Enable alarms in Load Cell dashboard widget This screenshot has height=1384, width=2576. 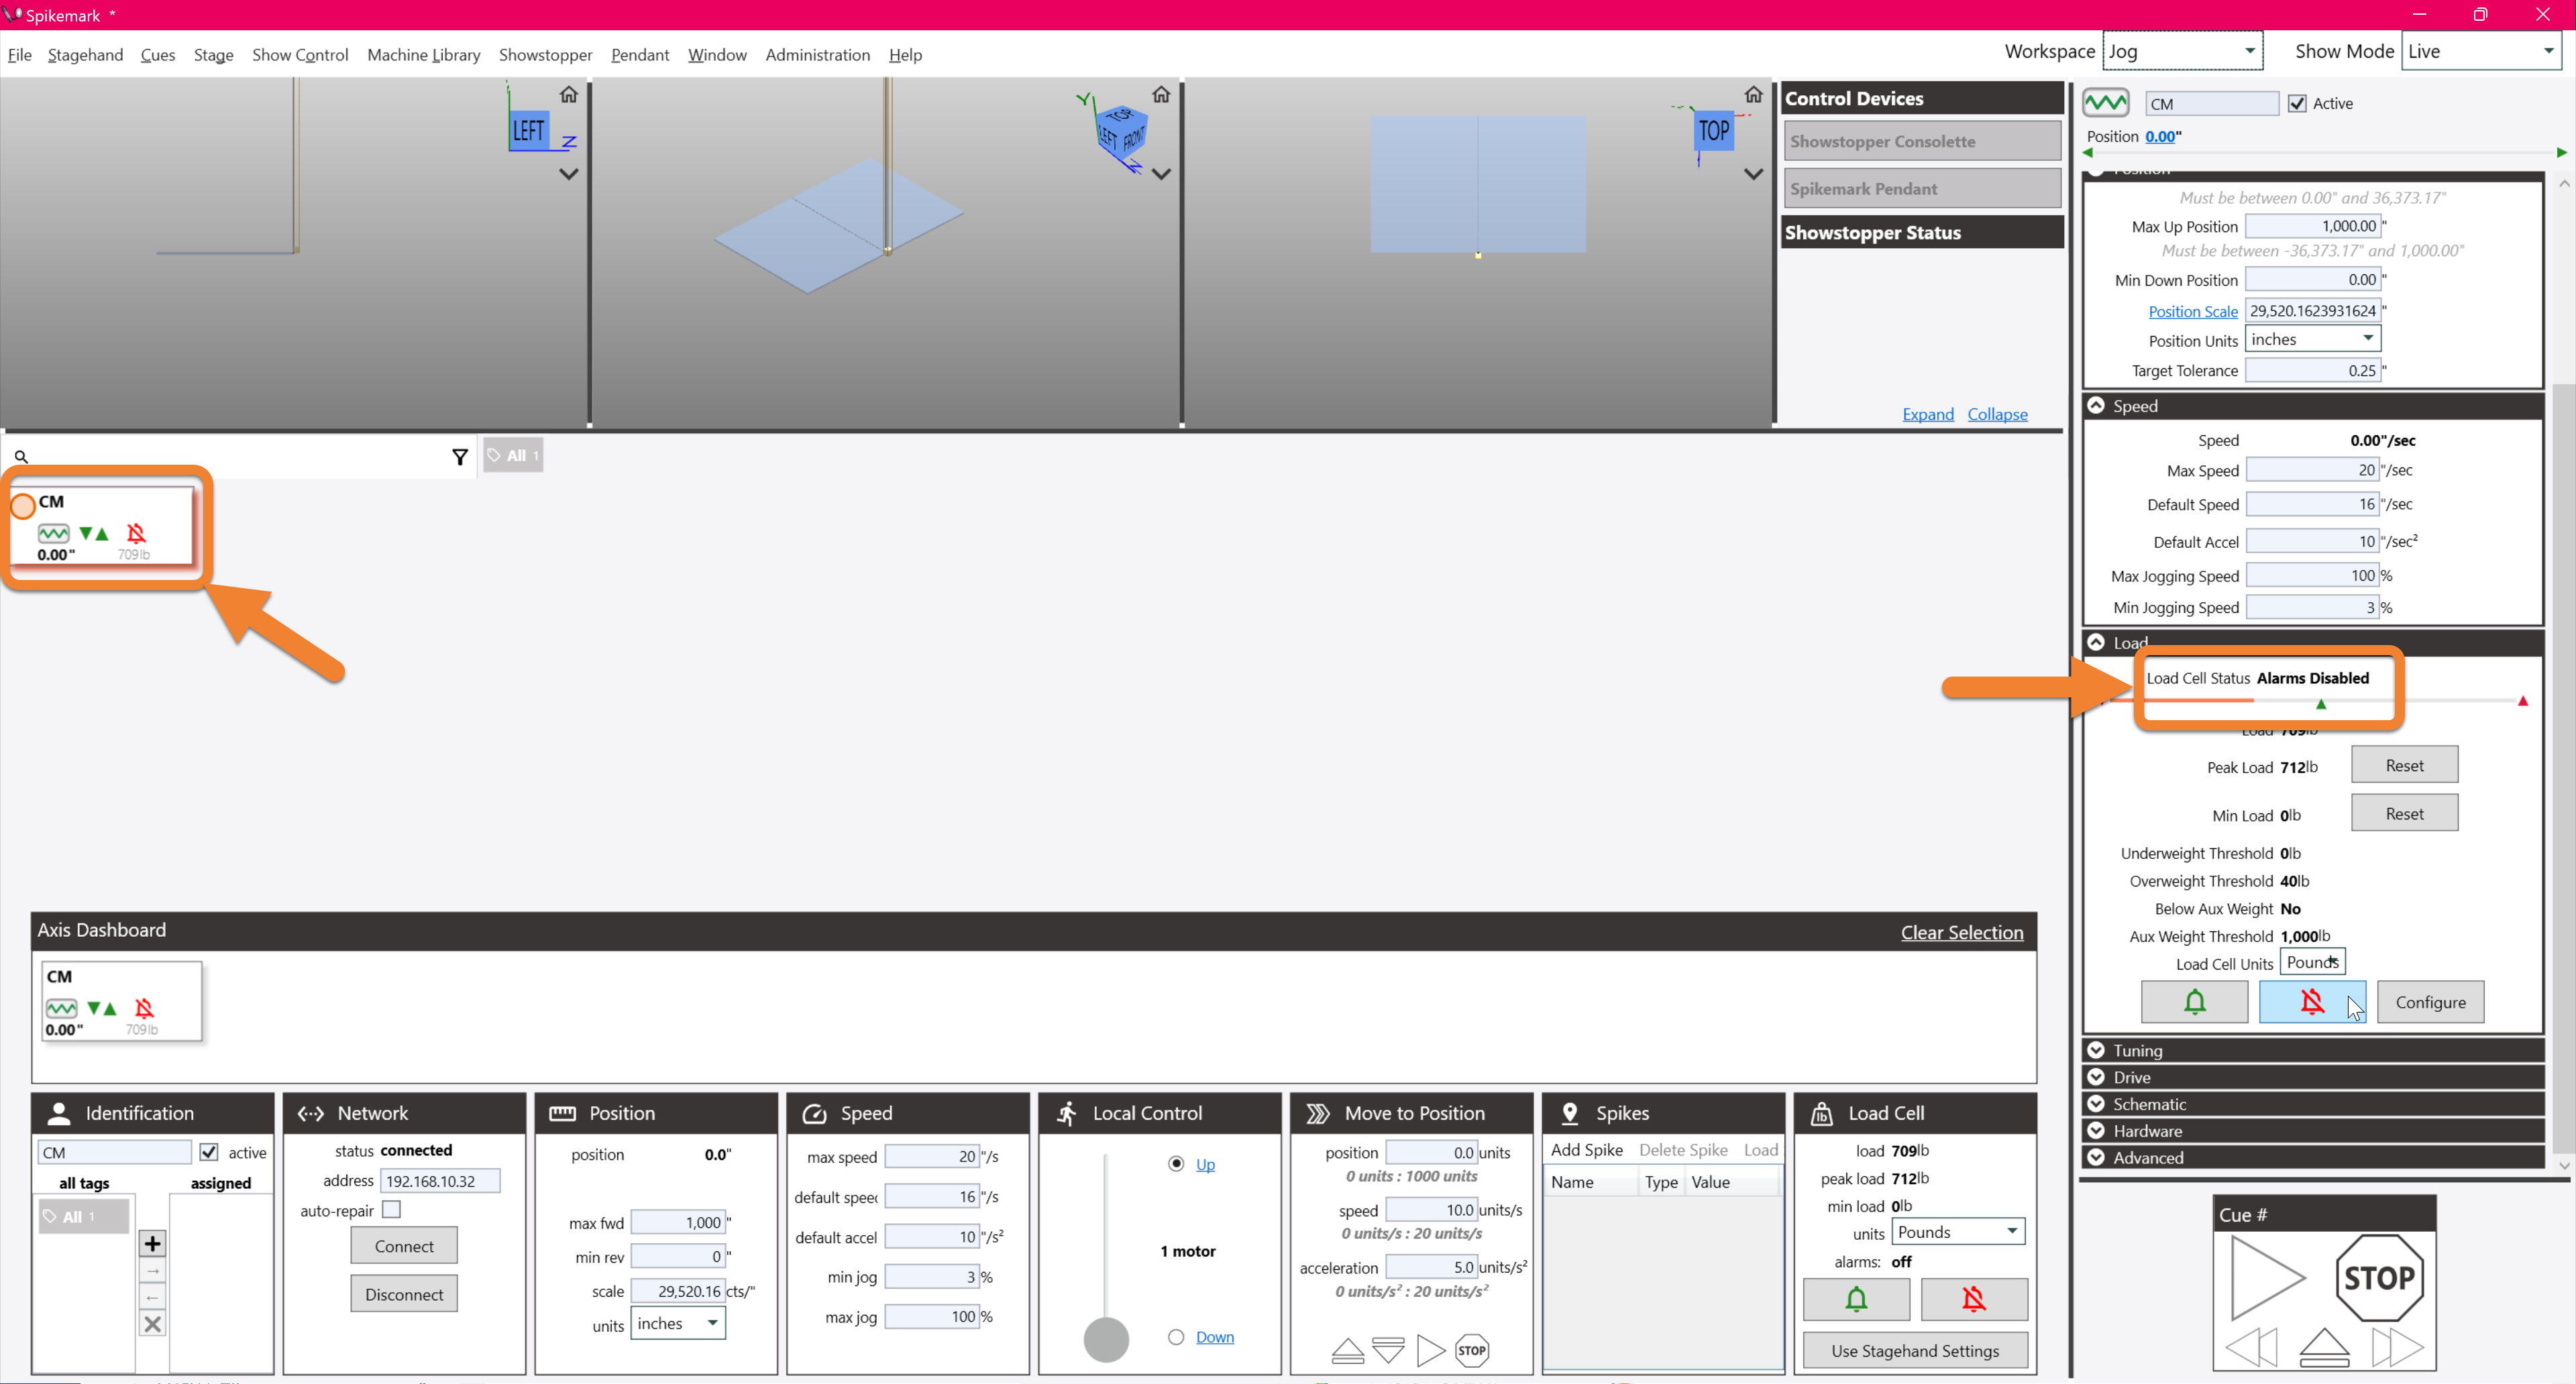[x=1856, y=1298]
